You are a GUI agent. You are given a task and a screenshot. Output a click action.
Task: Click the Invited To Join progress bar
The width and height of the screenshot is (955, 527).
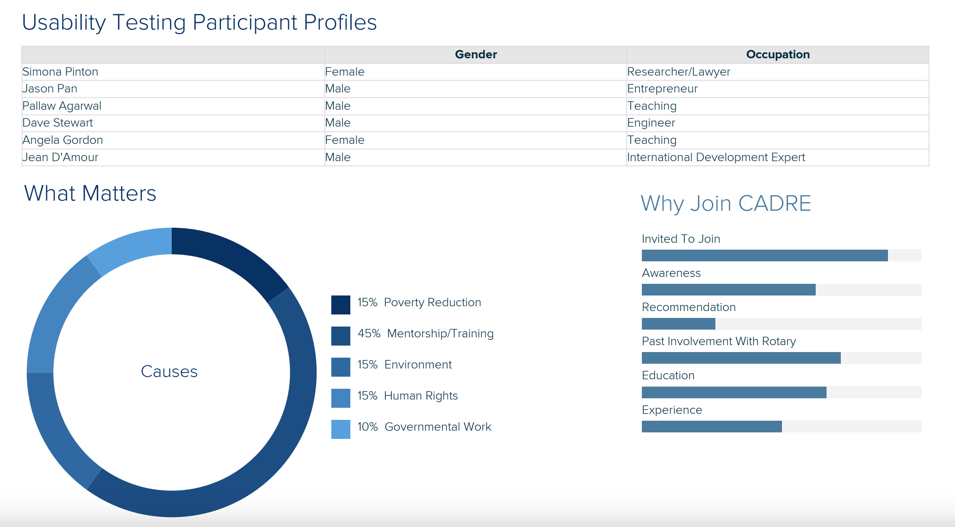click(781, 255)
